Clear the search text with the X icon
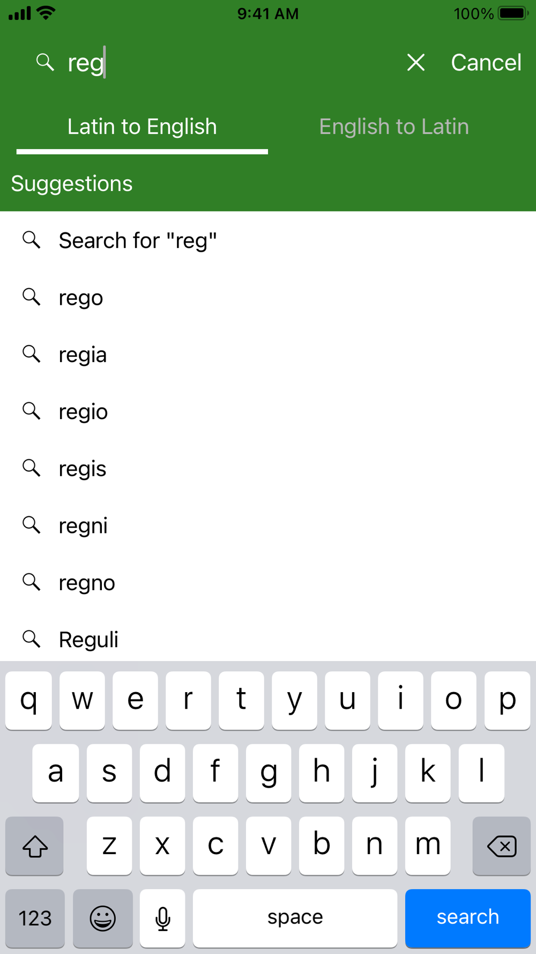The width and height of the screenshot is (536, 954). [416, 63]
